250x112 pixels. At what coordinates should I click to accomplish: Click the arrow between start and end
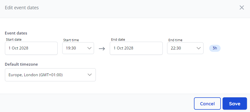tap(102, 48)
